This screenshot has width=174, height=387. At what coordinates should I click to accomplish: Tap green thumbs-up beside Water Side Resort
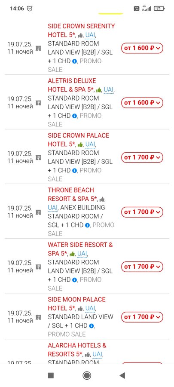(72, 254)
